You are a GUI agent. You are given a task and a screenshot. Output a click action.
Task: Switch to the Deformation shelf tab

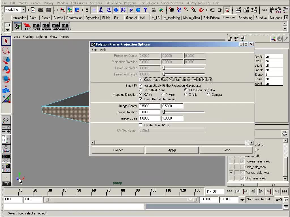74,18
